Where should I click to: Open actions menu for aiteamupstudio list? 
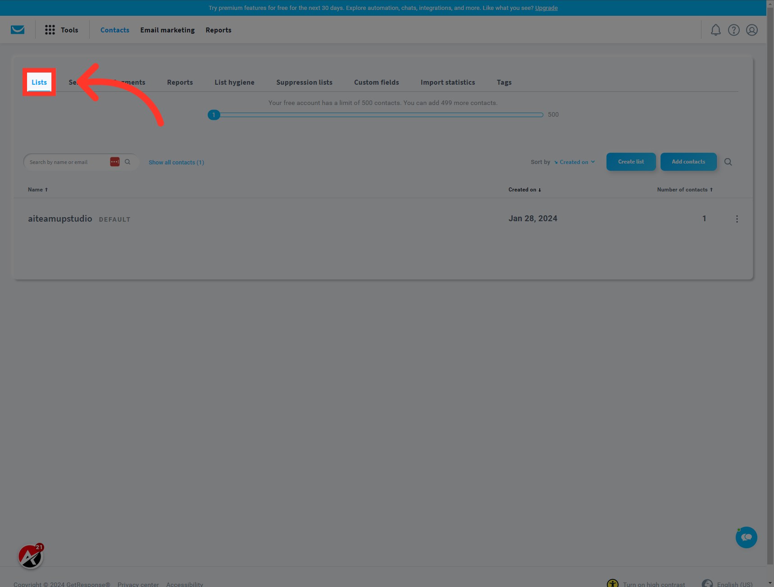point(737,219)
